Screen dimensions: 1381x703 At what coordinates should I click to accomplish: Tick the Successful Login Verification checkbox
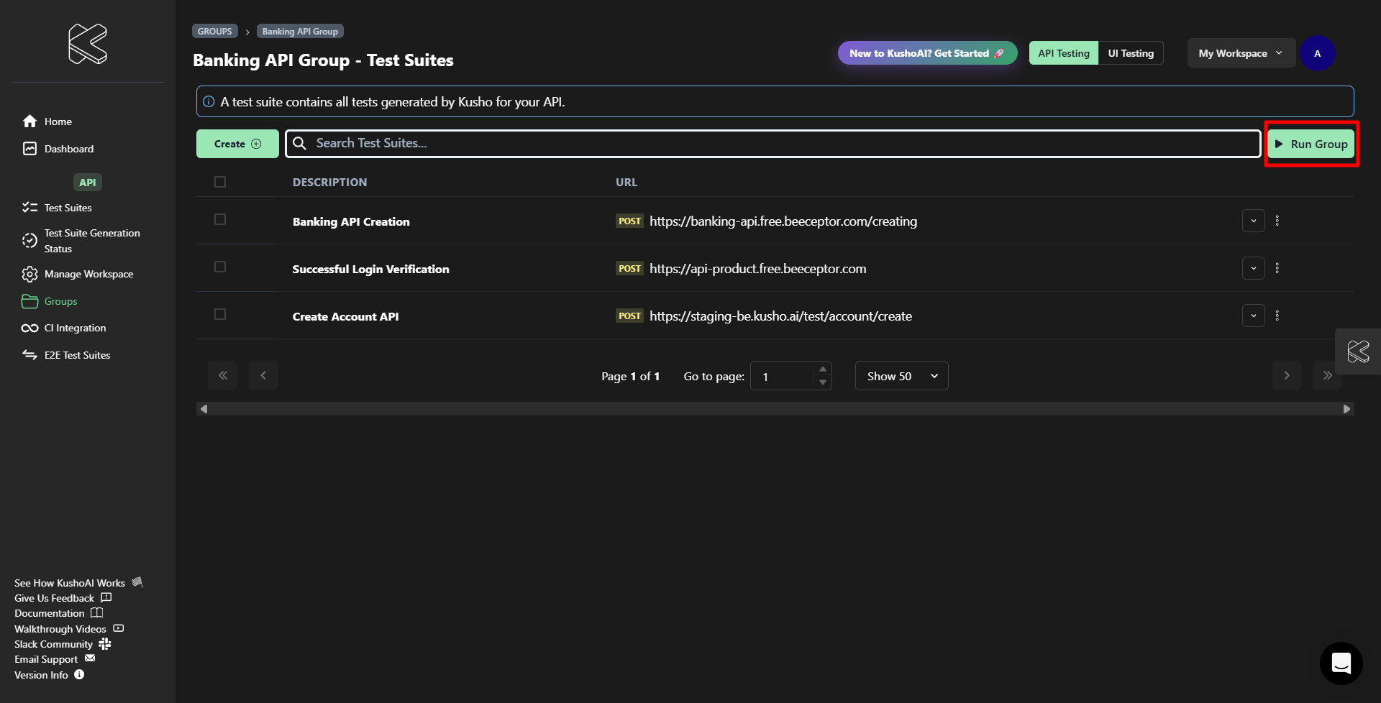point(220,267)
